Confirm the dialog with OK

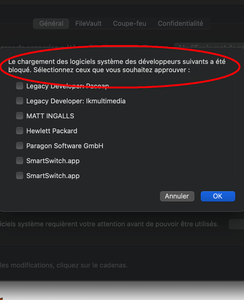(x=218, y=196)
